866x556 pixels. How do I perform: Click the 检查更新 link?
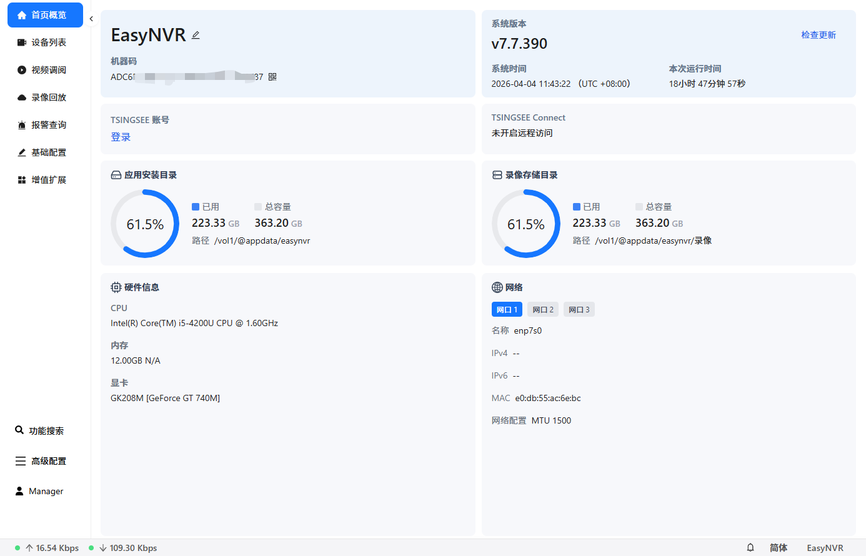(819, 35)
